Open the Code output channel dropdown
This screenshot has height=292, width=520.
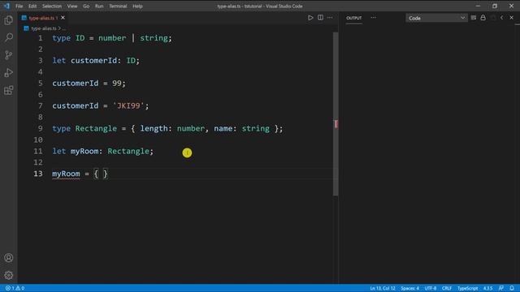pos(436,18)
